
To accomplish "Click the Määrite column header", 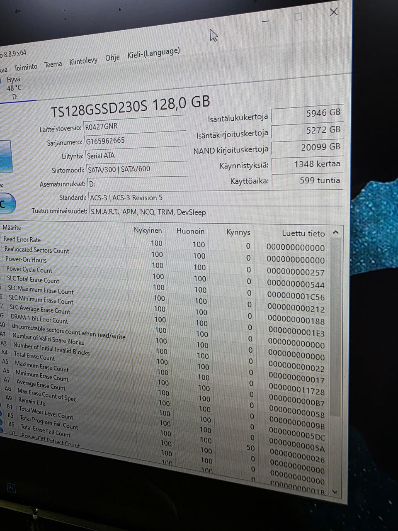I will click(12, 228).
